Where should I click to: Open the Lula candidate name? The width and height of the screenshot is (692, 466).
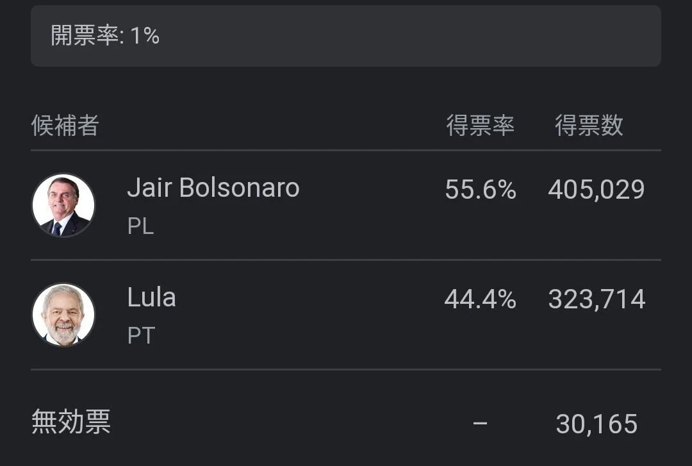click(x=151, y=297)
